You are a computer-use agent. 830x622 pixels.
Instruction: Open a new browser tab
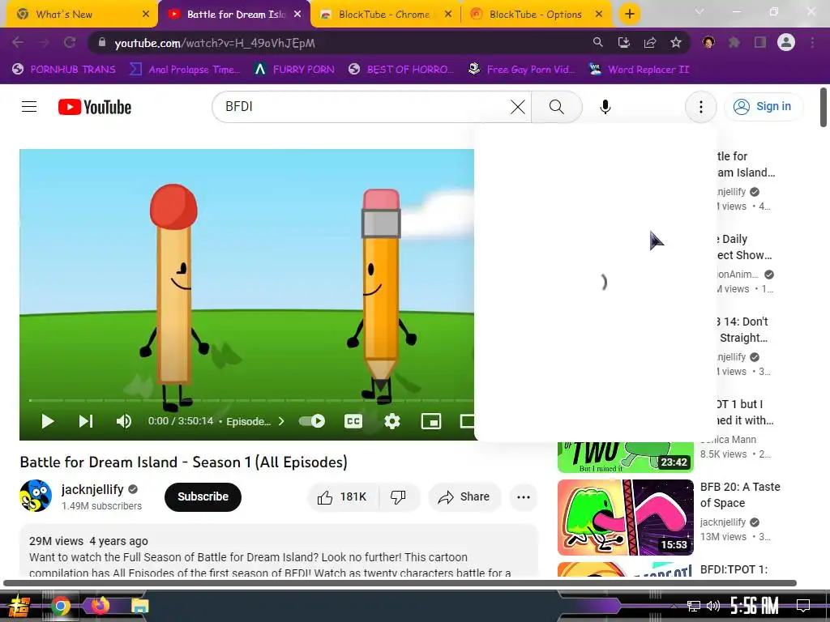[629, 15]
